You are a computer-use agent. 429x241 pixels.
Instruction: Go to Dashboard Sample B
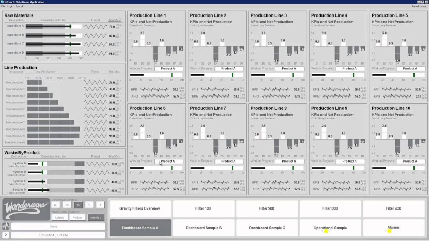[x=204, y=228]
